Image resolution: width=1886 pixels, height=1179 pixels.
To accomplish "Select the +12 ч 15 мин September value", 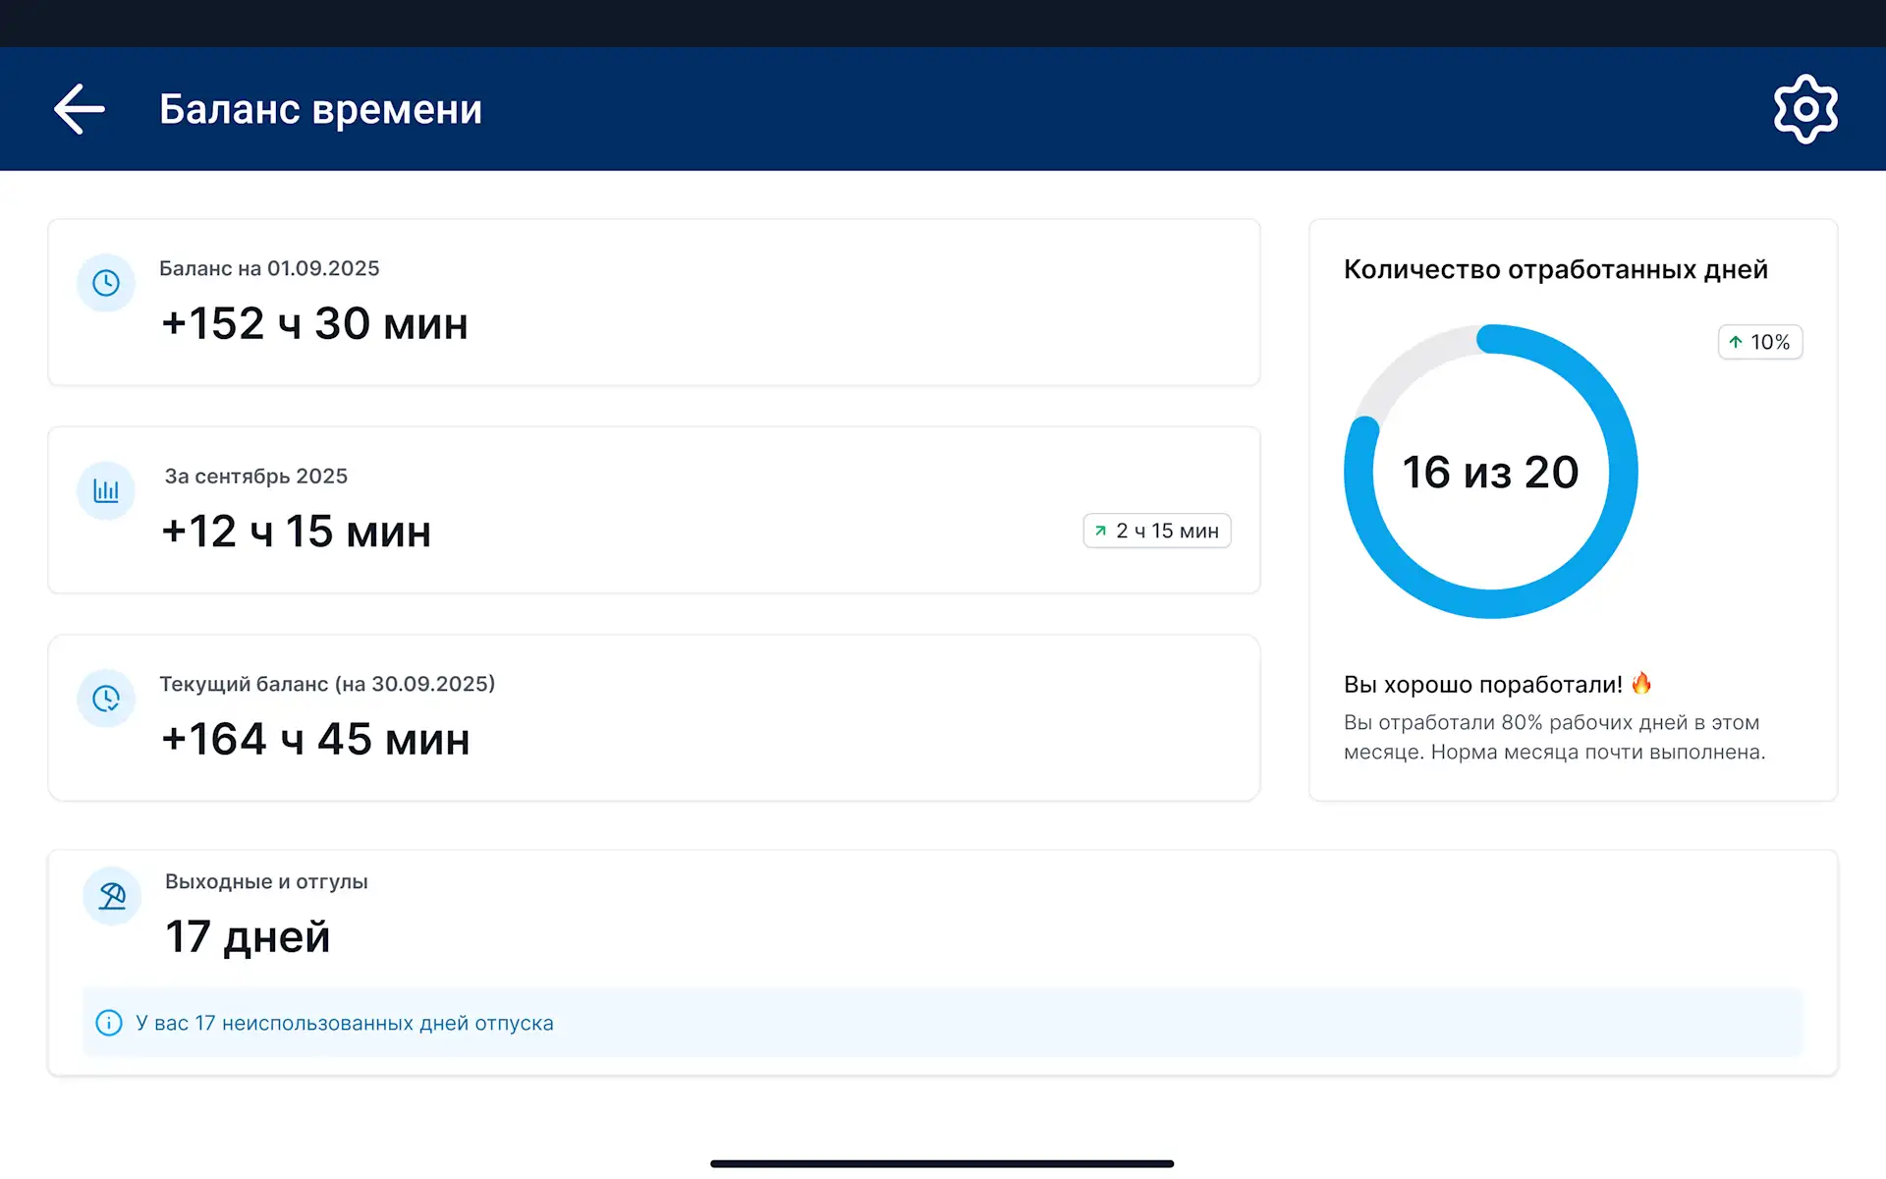I will click(296, 532).
